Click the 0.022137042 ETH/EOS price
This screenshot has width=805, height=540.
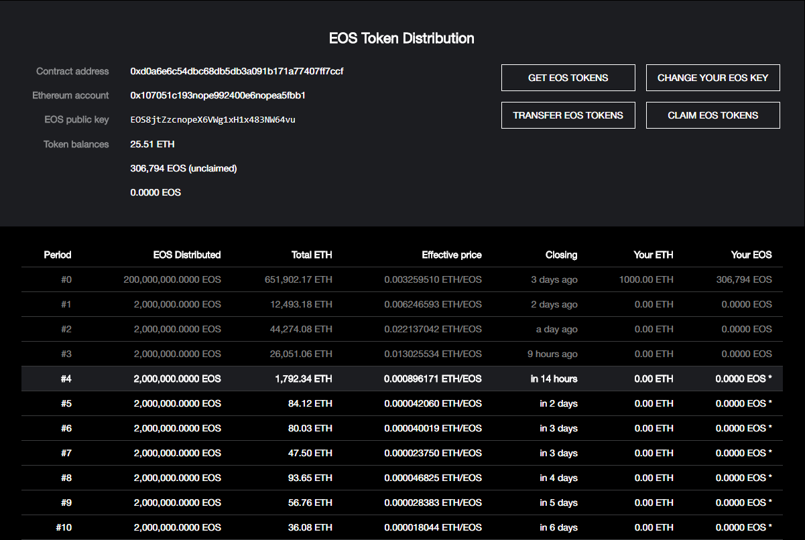click(433, 329)
